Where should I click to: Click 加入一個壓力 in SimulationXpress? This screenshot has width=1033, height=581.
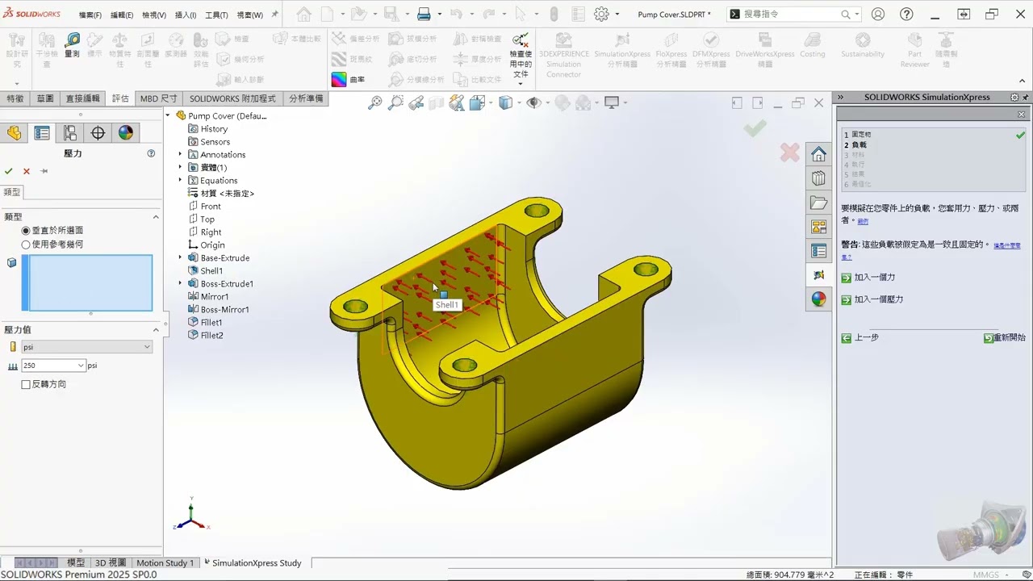(879, 299)
